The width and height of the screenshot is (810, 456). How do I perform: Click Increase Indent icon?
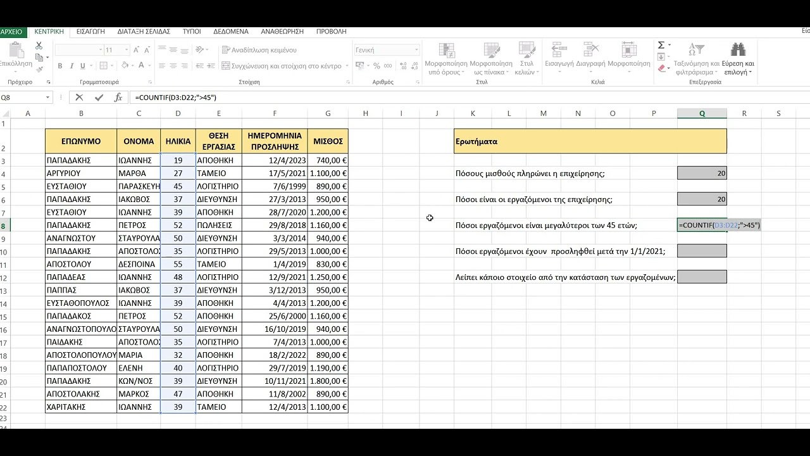point(211,66)
